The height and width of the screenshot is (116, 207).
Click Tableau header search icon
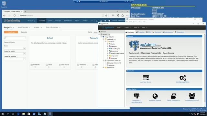97,21
